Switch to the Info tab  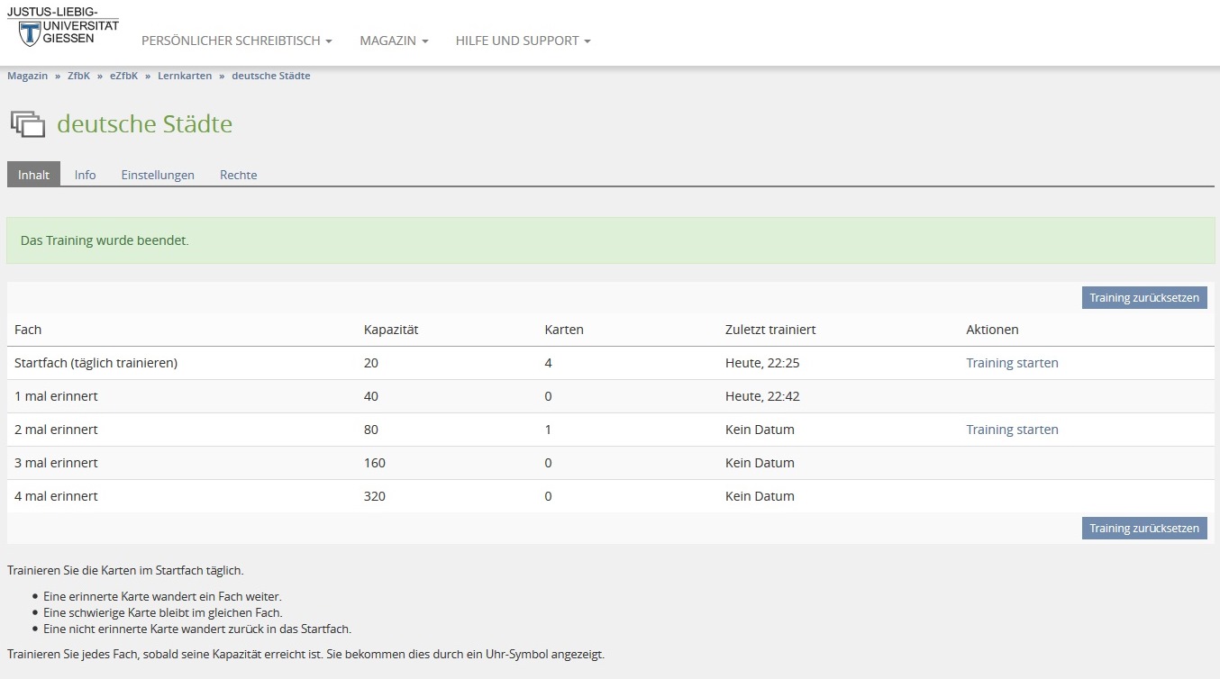tap(86, 175)
